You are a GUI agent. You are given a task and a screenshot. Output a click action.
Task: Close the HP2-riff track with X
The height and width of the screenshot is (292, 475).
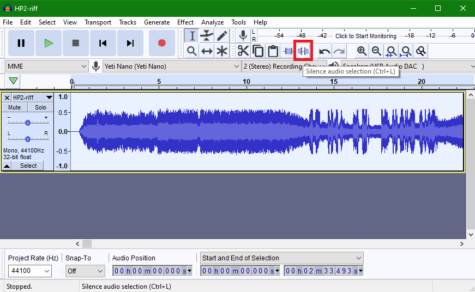[7, 98]
